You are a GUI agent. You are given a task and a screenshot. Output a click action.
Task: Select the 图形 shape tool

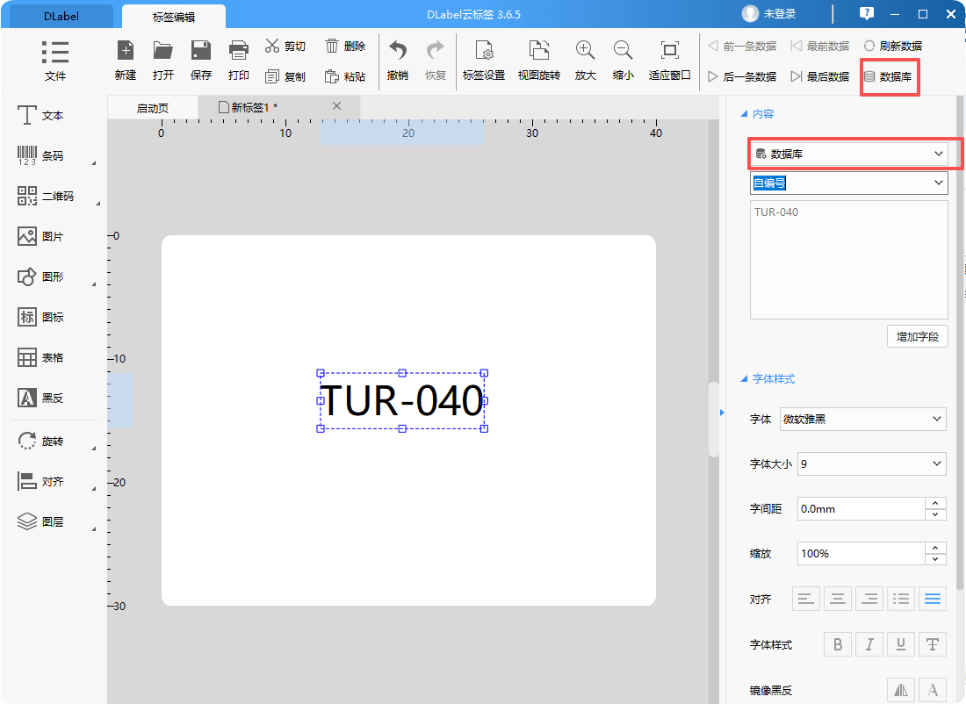40,277
